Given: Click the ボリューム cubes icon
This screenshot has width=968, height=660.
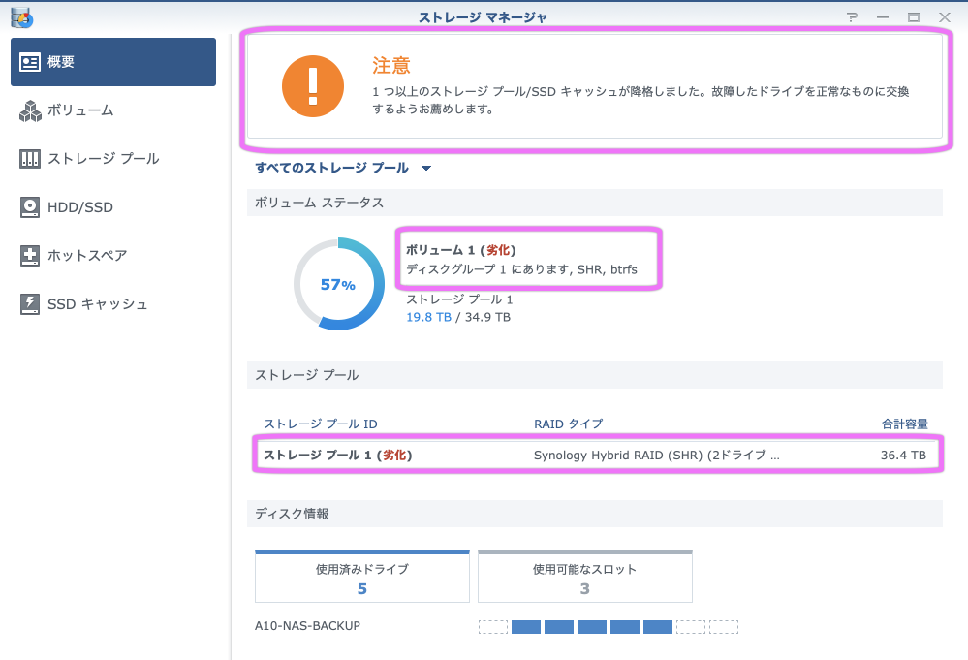Looking at the screenshot, I should (x=30, y=110).
